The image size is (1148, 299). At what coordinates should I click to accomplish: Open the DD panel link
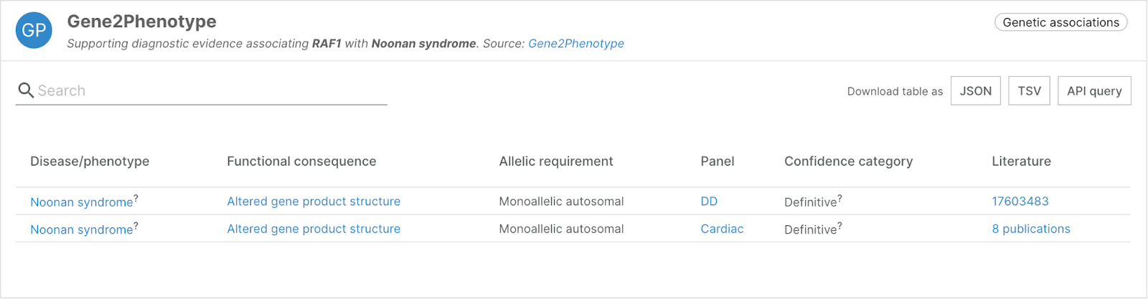click(x=709, y=201)
